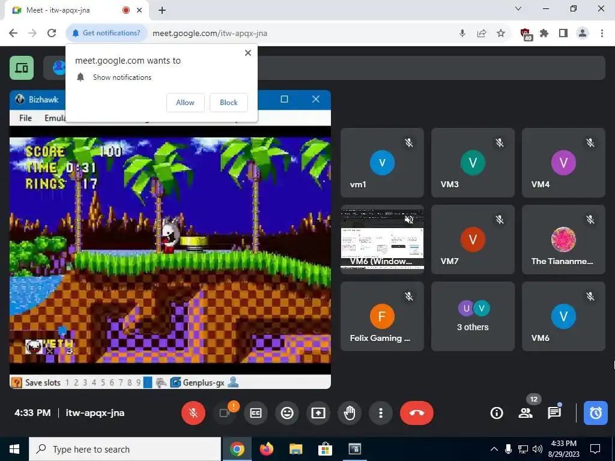Click the itw-apqx-jna meeting code

pos(95,413)
